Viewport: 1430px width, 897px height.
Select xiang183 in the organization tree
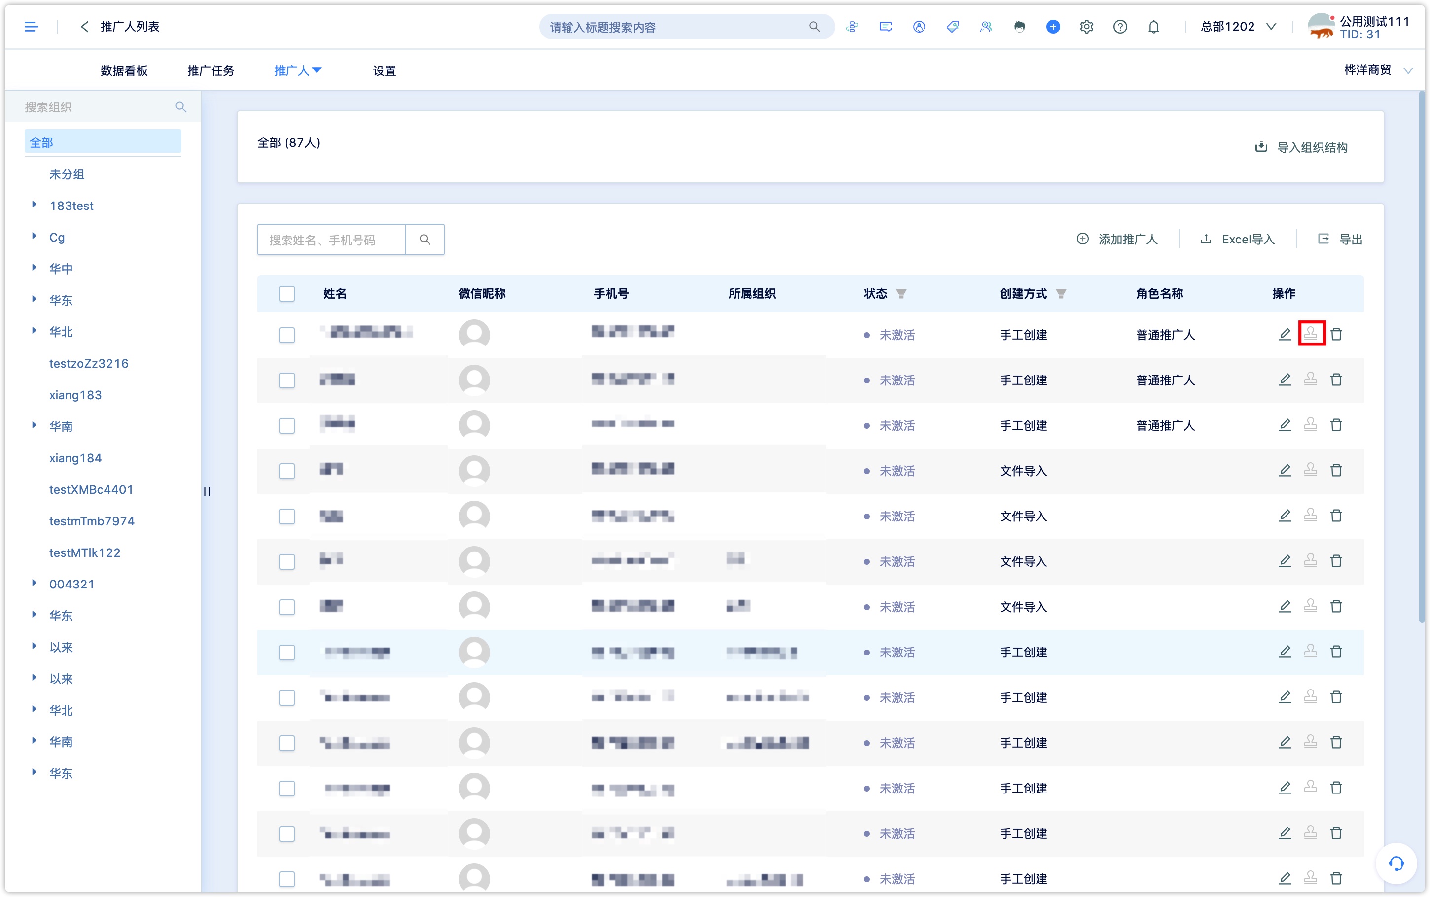coord(75,395)
